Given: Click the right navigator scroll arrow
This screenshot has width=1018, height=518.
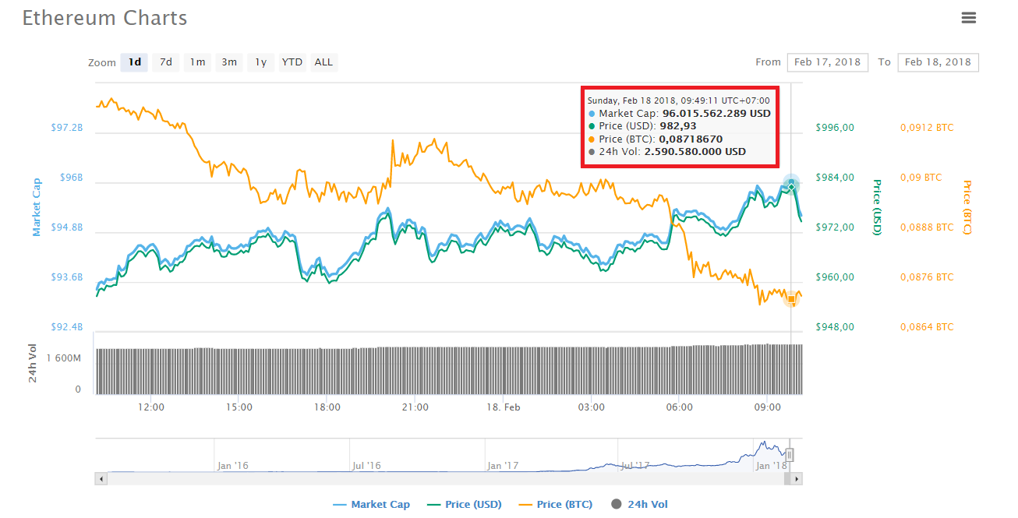Looking at the screenshot, I should coord(797,478).
